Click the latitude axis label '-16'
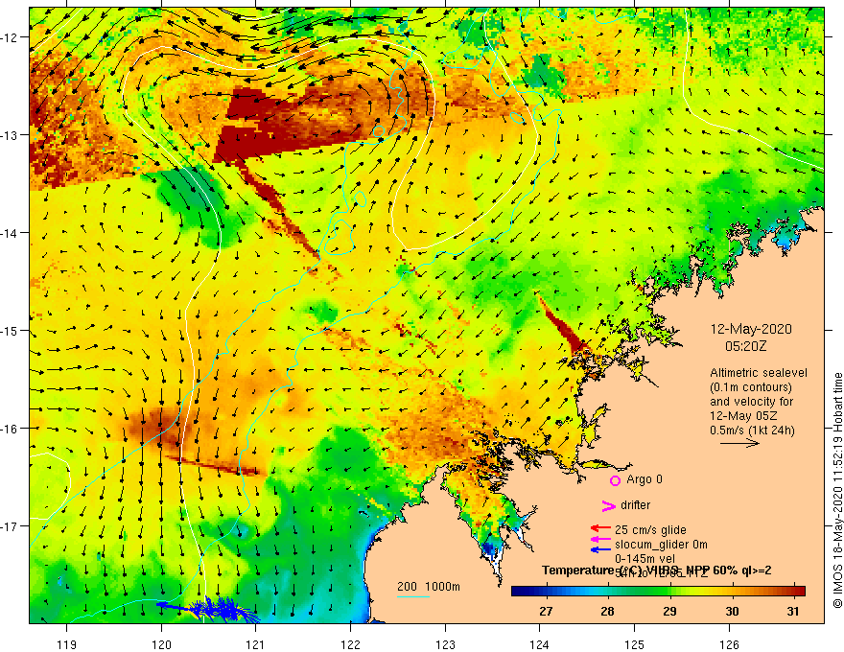The height and width of the screenshot is (652, 844). pos(11,429)
